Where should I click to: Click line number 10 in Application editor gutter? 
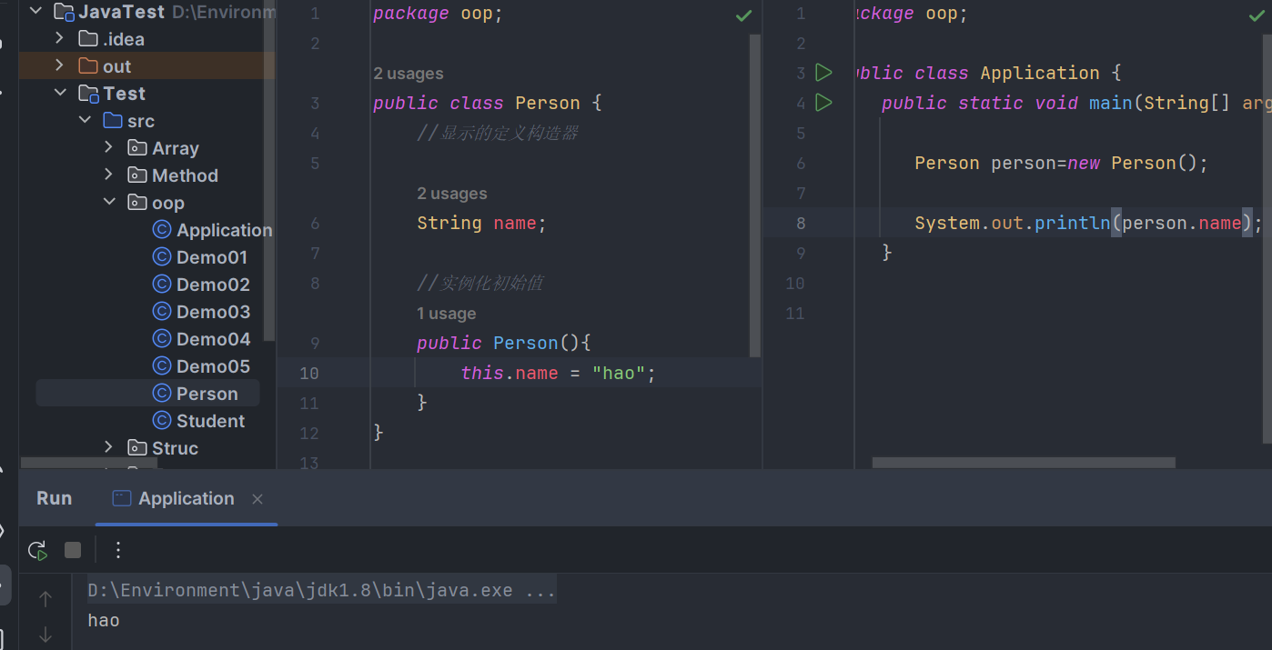coord(795,283)
